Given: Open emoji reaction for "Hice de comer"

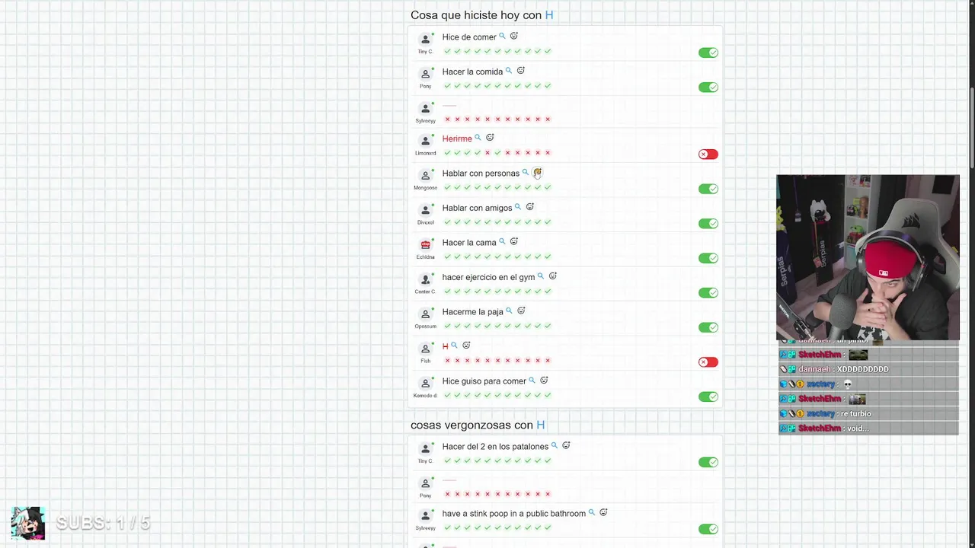Looking at the screenshot, I should click(514, 37).
